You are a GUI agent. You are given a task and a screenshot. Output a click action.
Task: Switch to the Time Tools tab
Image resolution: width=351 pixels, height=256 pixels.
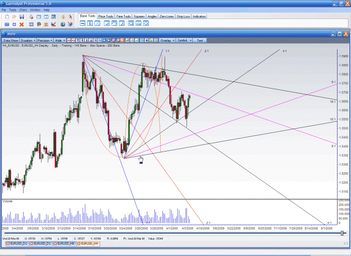pos(124,16)
